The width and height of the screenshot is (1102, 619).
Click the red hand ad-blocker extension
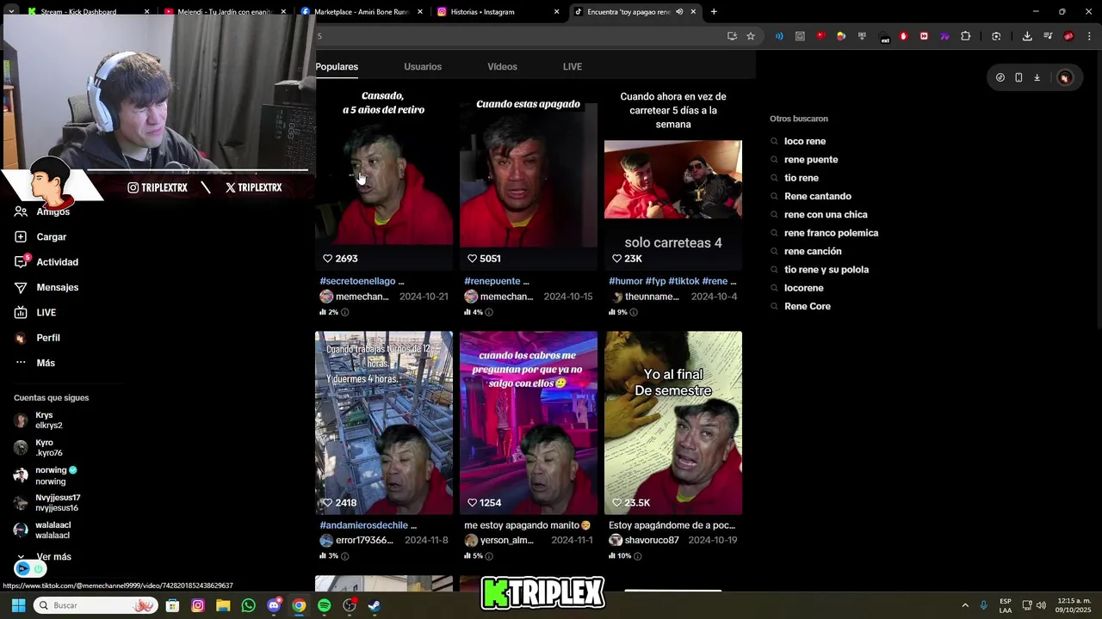tap(903, 36)
